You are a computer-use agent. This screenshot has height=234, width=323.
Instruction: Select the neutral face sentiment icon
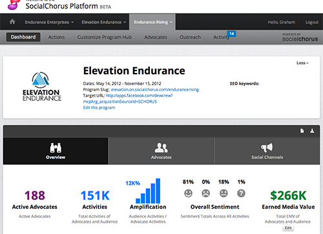pos(224,193)
